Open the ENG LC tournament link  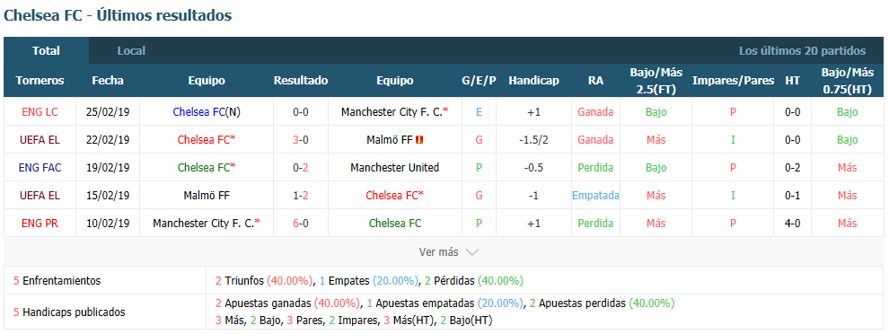40,111
